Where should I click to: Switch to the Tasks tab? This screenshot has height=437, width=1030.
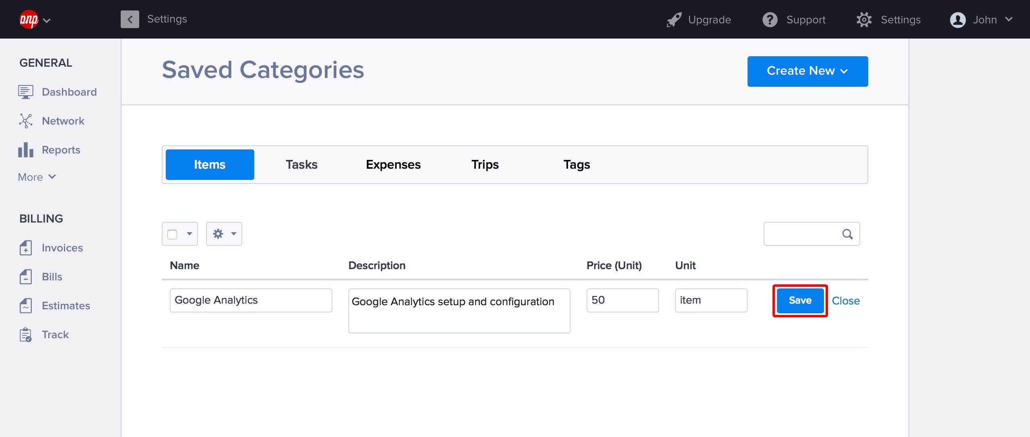tap(301, 165)
